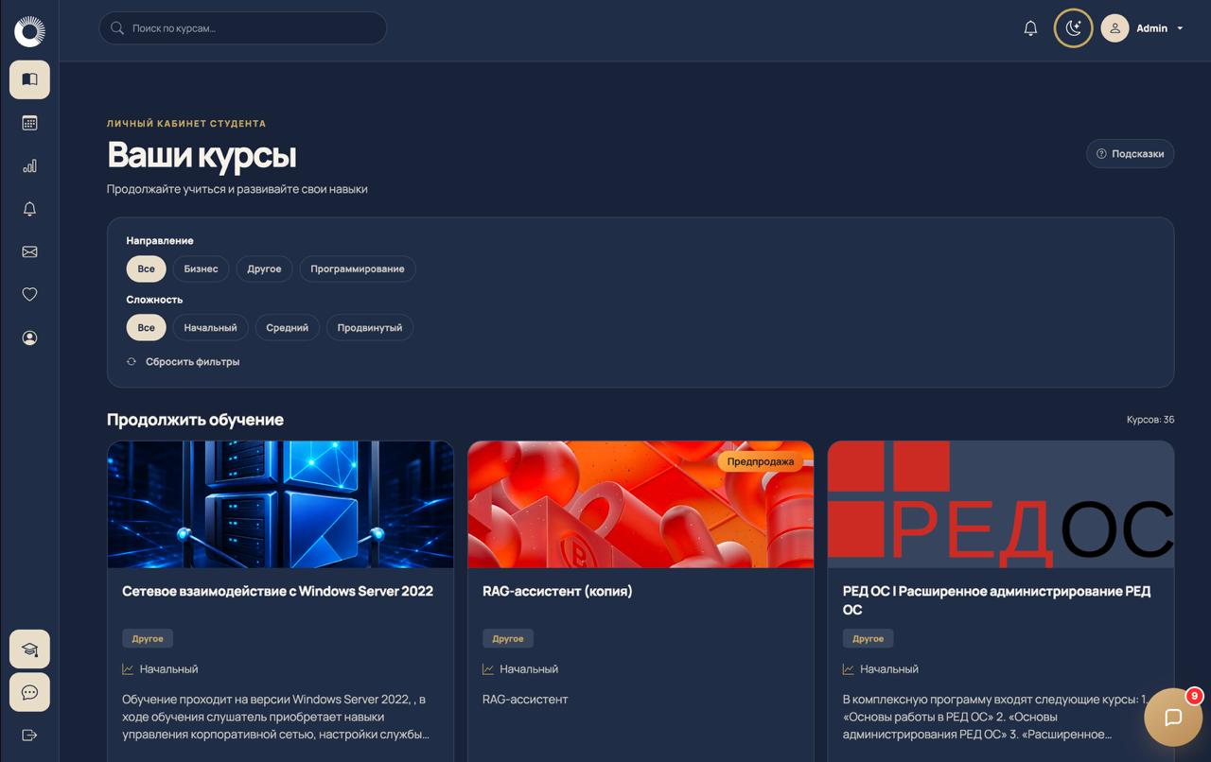Click the Windows Server course thumbnail image
Viewport: 1211px width, 762px height.
click(x=280, y=504)
